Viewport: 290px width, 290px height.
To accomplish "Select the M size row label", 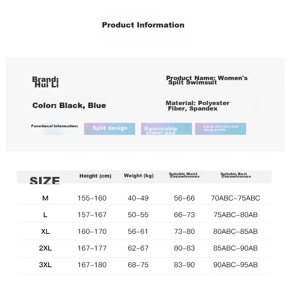I will click(x=45, y=198).
